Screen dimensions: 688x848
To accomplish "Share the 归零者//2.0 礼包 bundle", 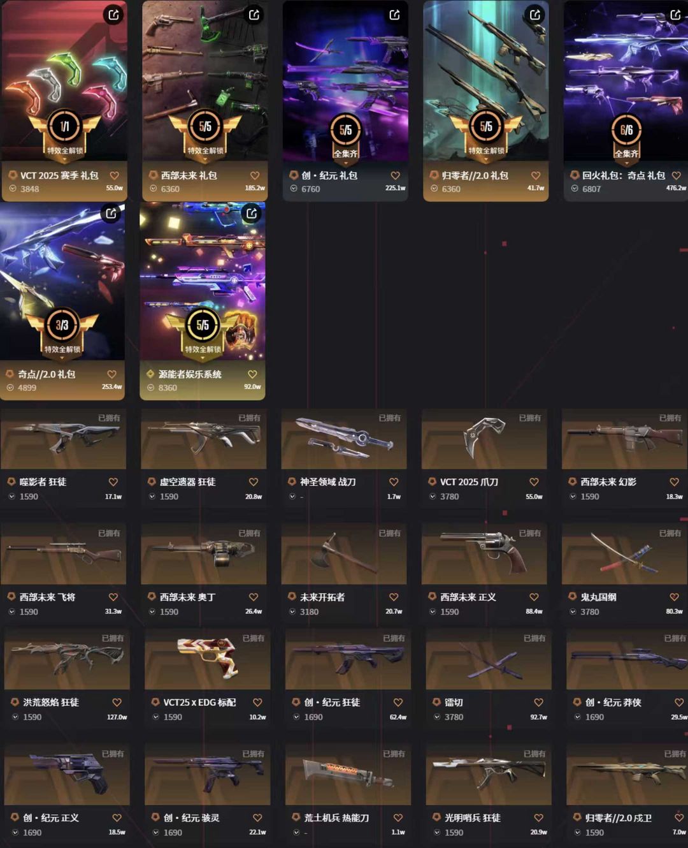I will pos(535,15).
